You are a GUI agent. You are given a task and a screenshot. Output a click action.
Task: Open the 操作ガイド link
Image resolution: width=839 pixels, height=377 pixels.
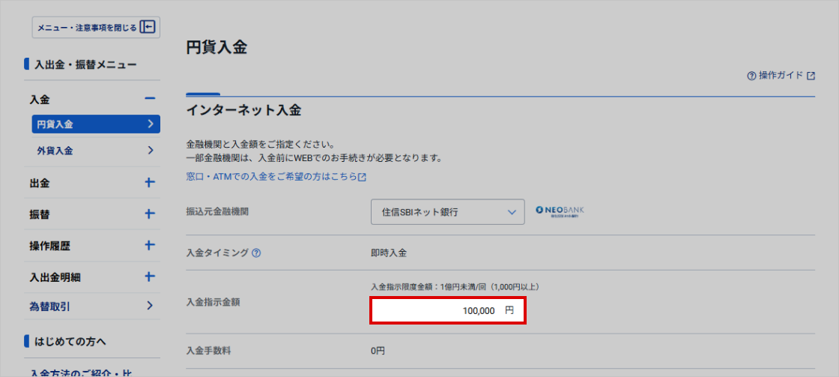781,76
